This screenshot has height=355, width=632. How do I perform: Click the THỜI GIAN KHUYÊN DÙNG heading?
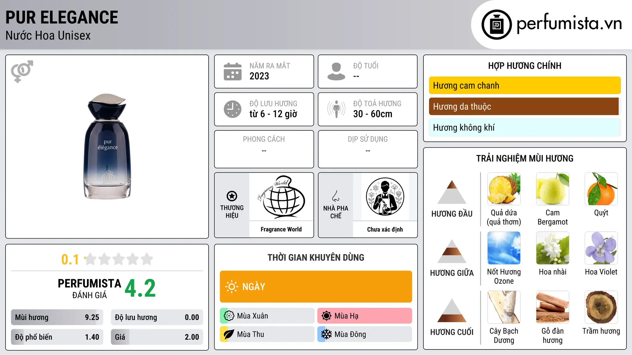click(316, 257)
